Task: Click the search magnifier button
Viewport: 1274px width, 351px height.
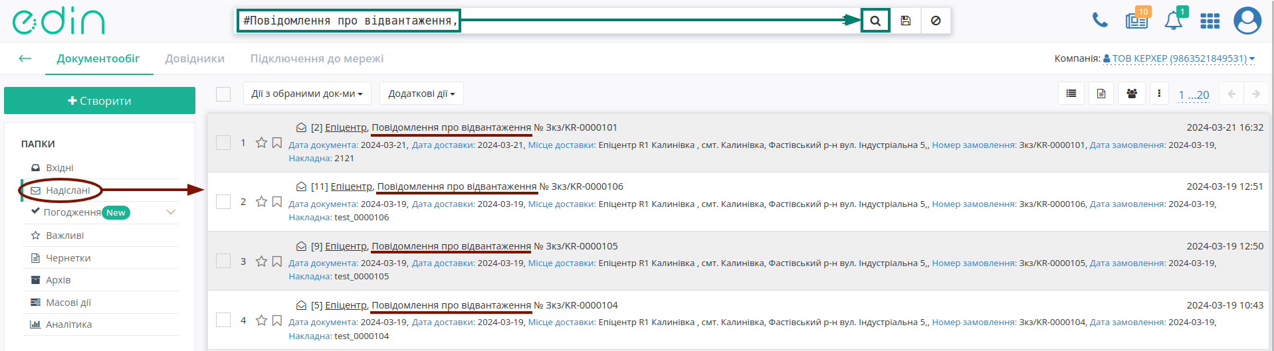Action: 875,21
